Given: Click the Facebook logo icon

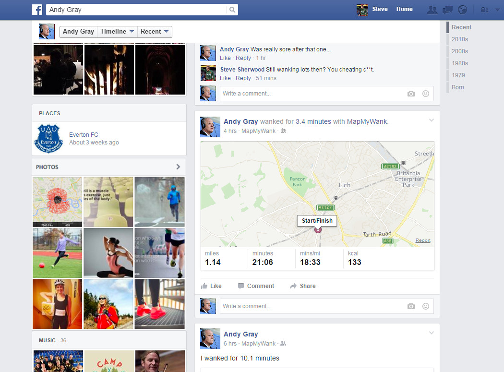Looking at the screenshot, I should (x=37, y=10).
